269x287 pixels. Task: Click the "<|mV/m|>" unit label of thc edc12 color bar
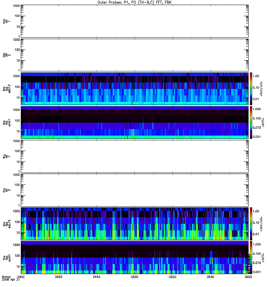(261, 224)
